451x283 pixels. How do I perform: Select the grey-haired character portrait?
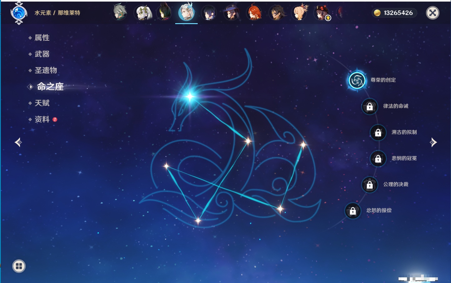click(120, 13)
